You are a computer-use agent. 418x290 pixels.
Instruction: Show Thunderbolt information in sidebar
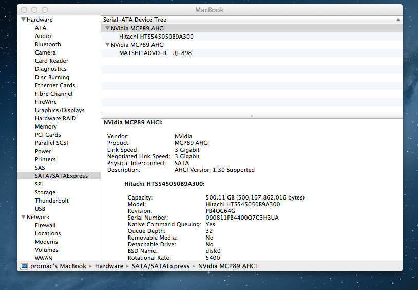click(x=51, y=201)
